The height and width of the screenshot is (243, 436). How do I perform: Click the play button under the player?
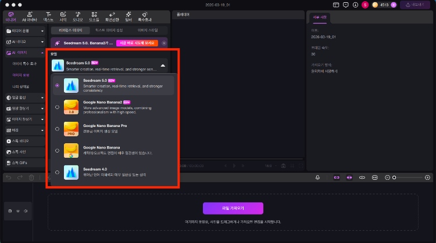[234, 166]
